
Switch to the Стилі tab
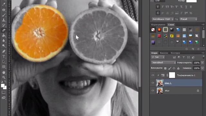tap(171, 24)
